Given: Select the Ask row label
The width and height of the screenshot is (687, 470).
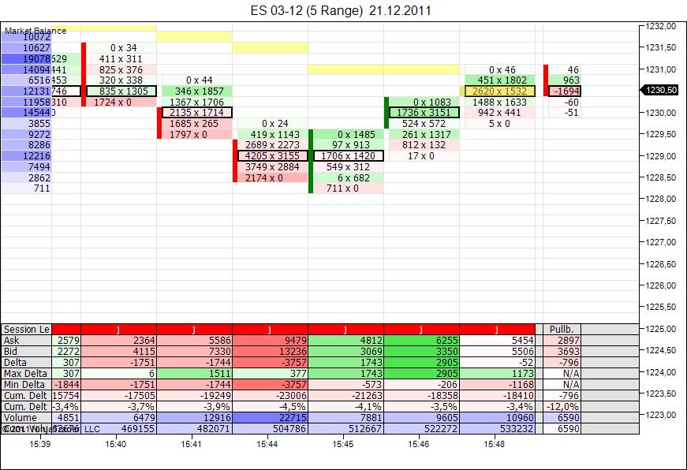Looking at the screenshot, I should pyautogui.click(x=26, y=341).
